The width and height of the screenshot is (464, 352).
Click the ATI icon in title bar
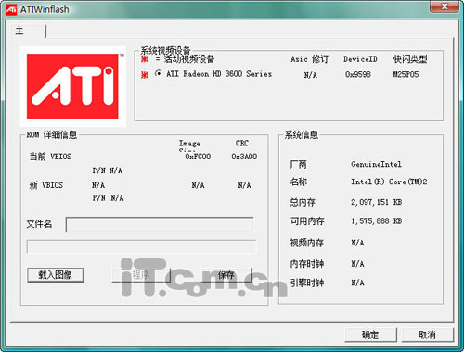11,9
